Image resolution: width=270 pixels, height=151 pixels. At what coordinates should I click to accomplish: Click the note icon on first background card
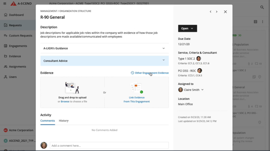(x=254, y=77)
